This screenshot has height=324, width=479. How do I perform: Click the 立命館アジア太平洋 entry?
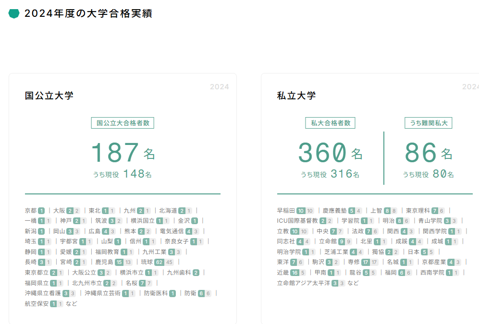point(304,283)
